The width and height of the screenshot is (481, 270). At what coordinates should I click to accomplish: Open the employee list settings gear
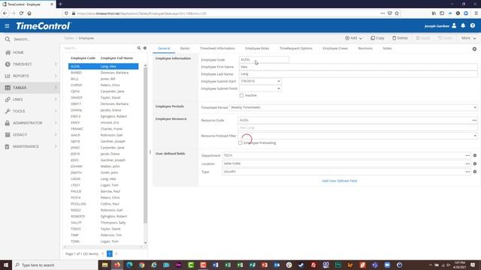(145, 48)
